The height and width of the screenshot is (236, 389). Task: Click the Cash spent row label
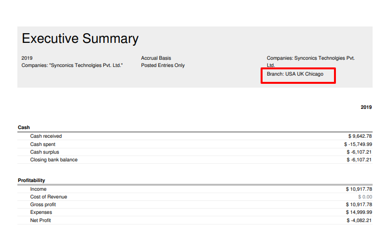point(42,144)
